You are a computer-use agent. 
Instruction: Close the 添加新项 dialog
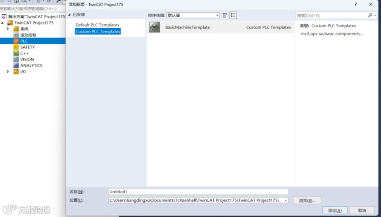click(x=370, y=4)
